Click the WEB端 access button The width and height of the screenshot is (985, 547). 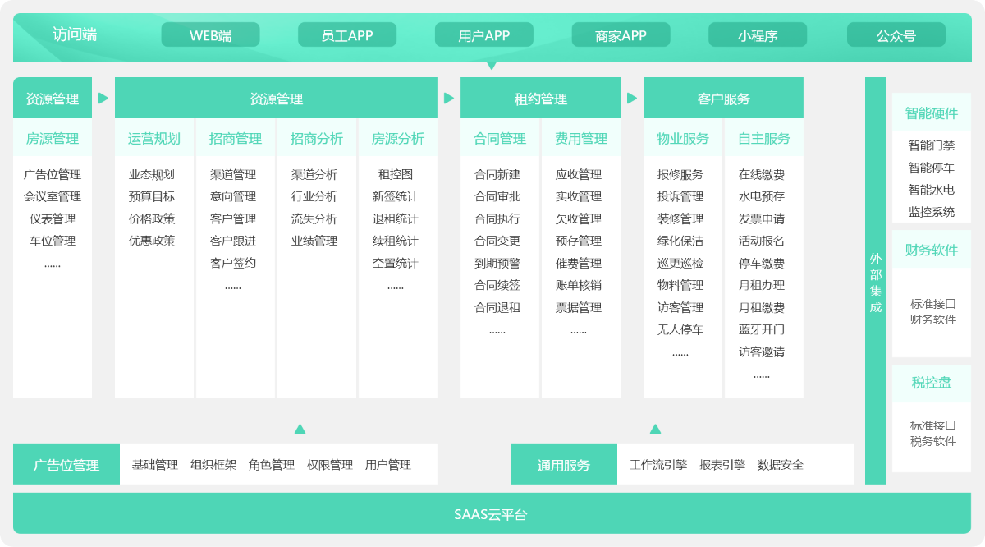210,35
